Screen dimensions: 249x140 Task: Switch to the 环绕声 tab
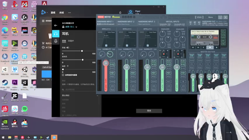click(71, 41)
